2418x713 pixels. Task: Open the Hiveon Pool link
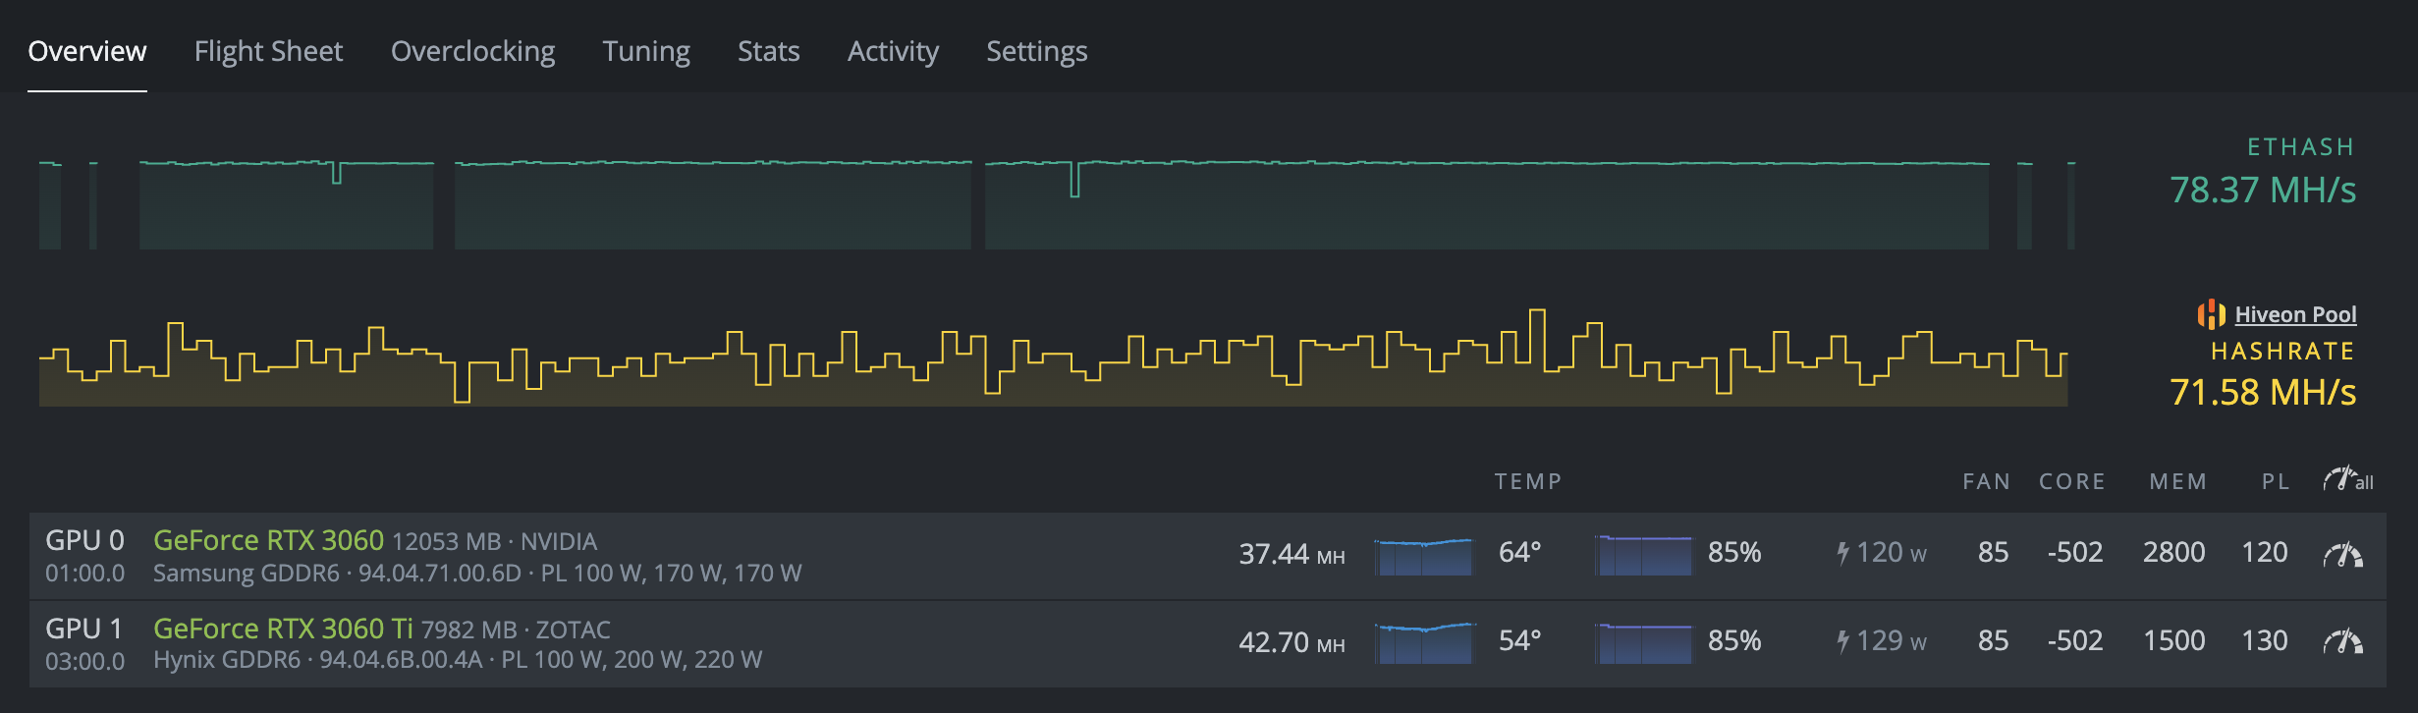click(x=2295, y=314)
